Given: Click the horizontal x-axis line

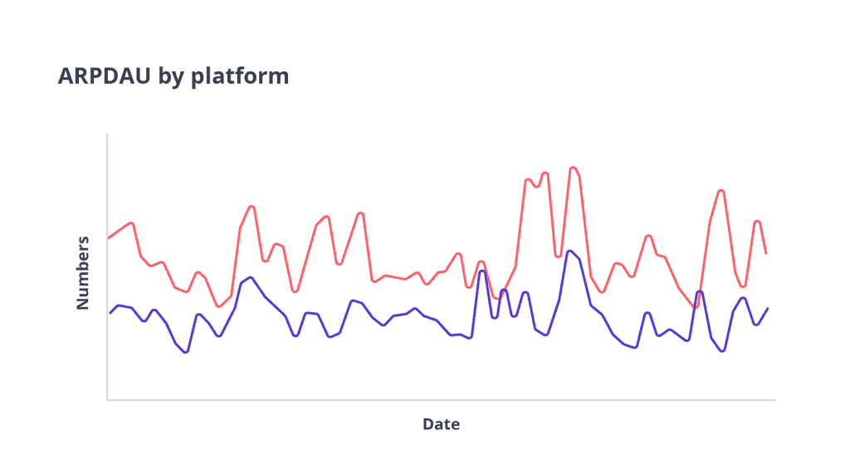Looking at the screenshot, I should (440, 400).
